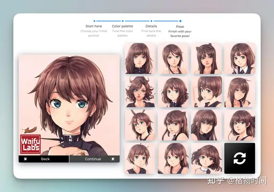Viewport: 274px width, 192px height.
Task: Click 'Choose your initial portrait' text
Action: tap(94, 33)
